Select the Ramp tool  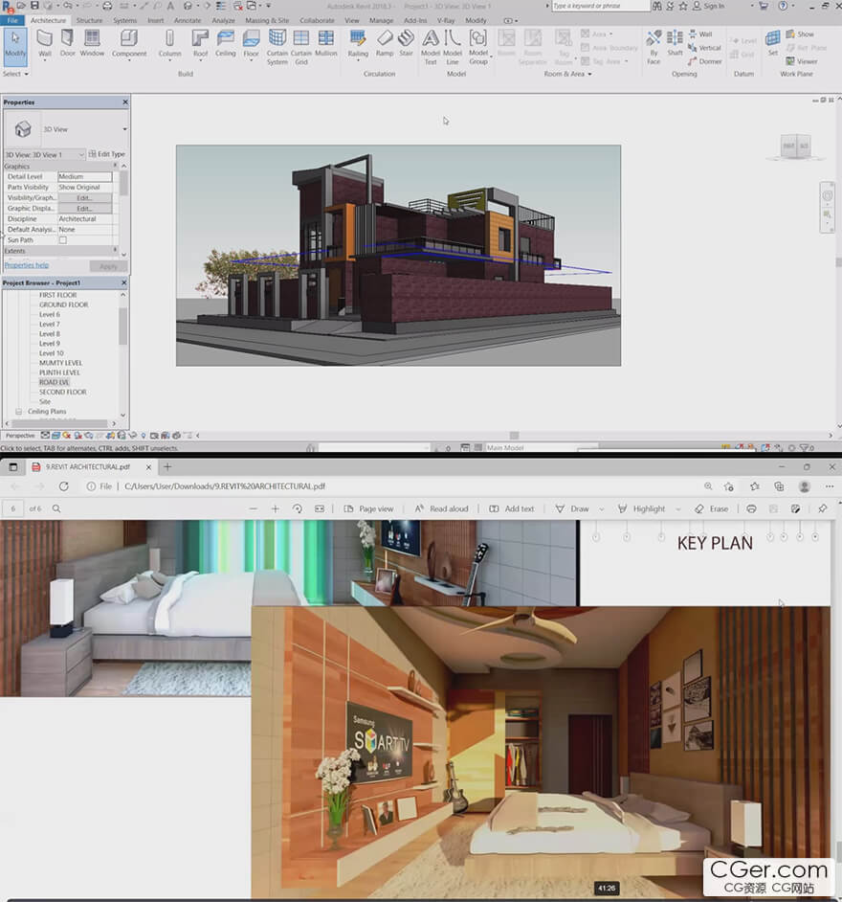[x=385, y=44]
